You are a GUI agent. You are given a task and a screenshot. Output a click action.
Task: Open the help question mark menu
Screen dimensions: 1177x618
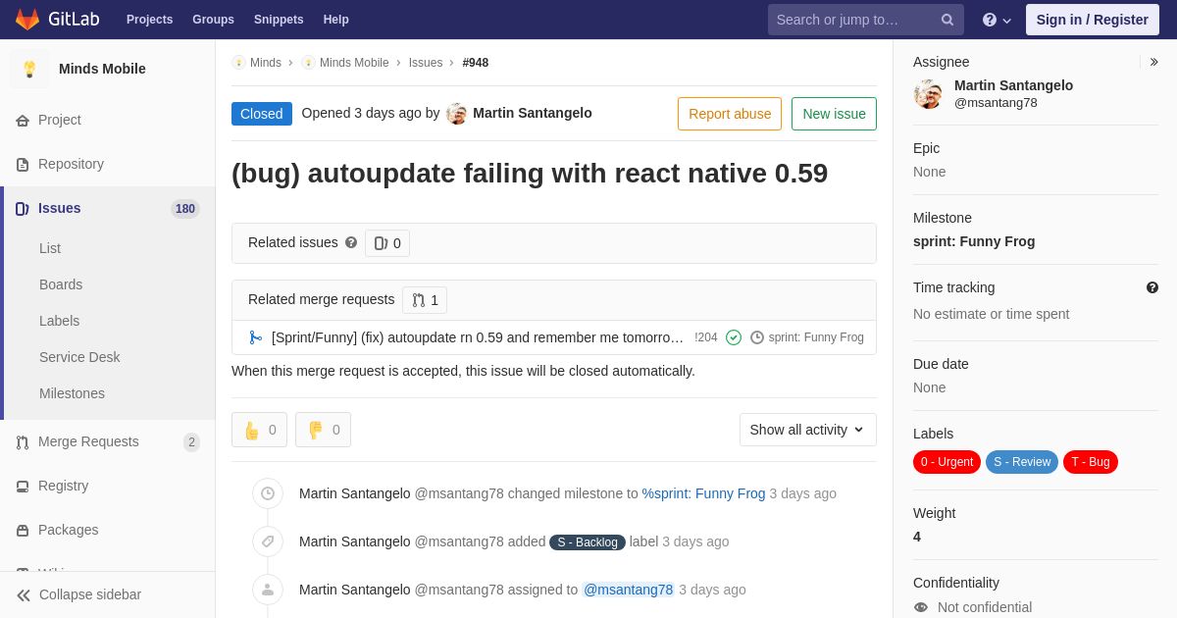coord(997,20)
